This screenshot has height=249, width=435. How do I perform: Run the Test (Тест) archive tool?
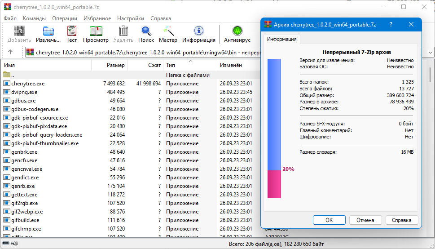coord(71,31)
